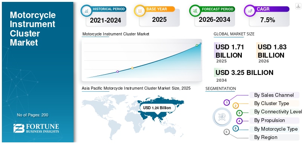The image size is (304, 145).
Task: Click Asia Pacific Market Size 2025 heading
Action: pyautogui.click(x=136, y=88)
